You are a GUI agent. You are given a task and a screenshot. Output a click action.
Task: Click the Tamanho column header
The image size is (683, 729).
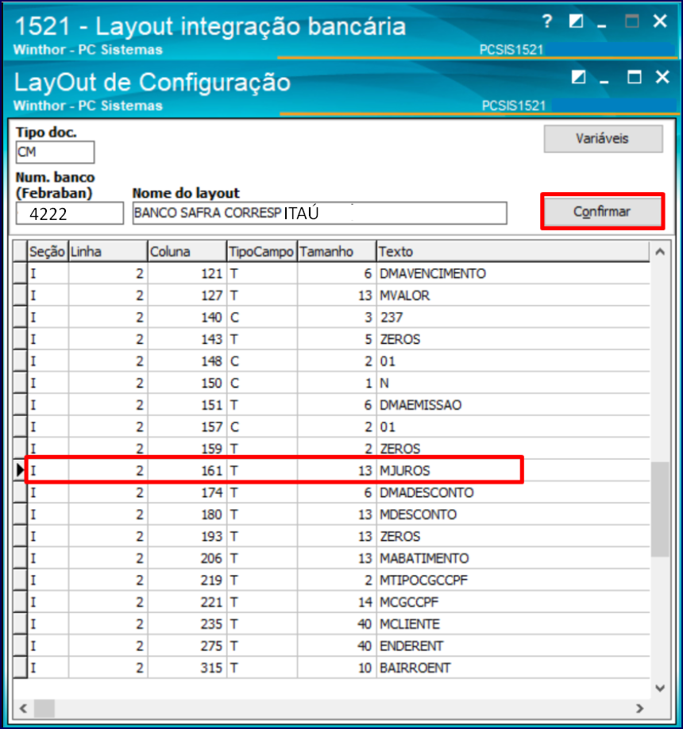337,252
